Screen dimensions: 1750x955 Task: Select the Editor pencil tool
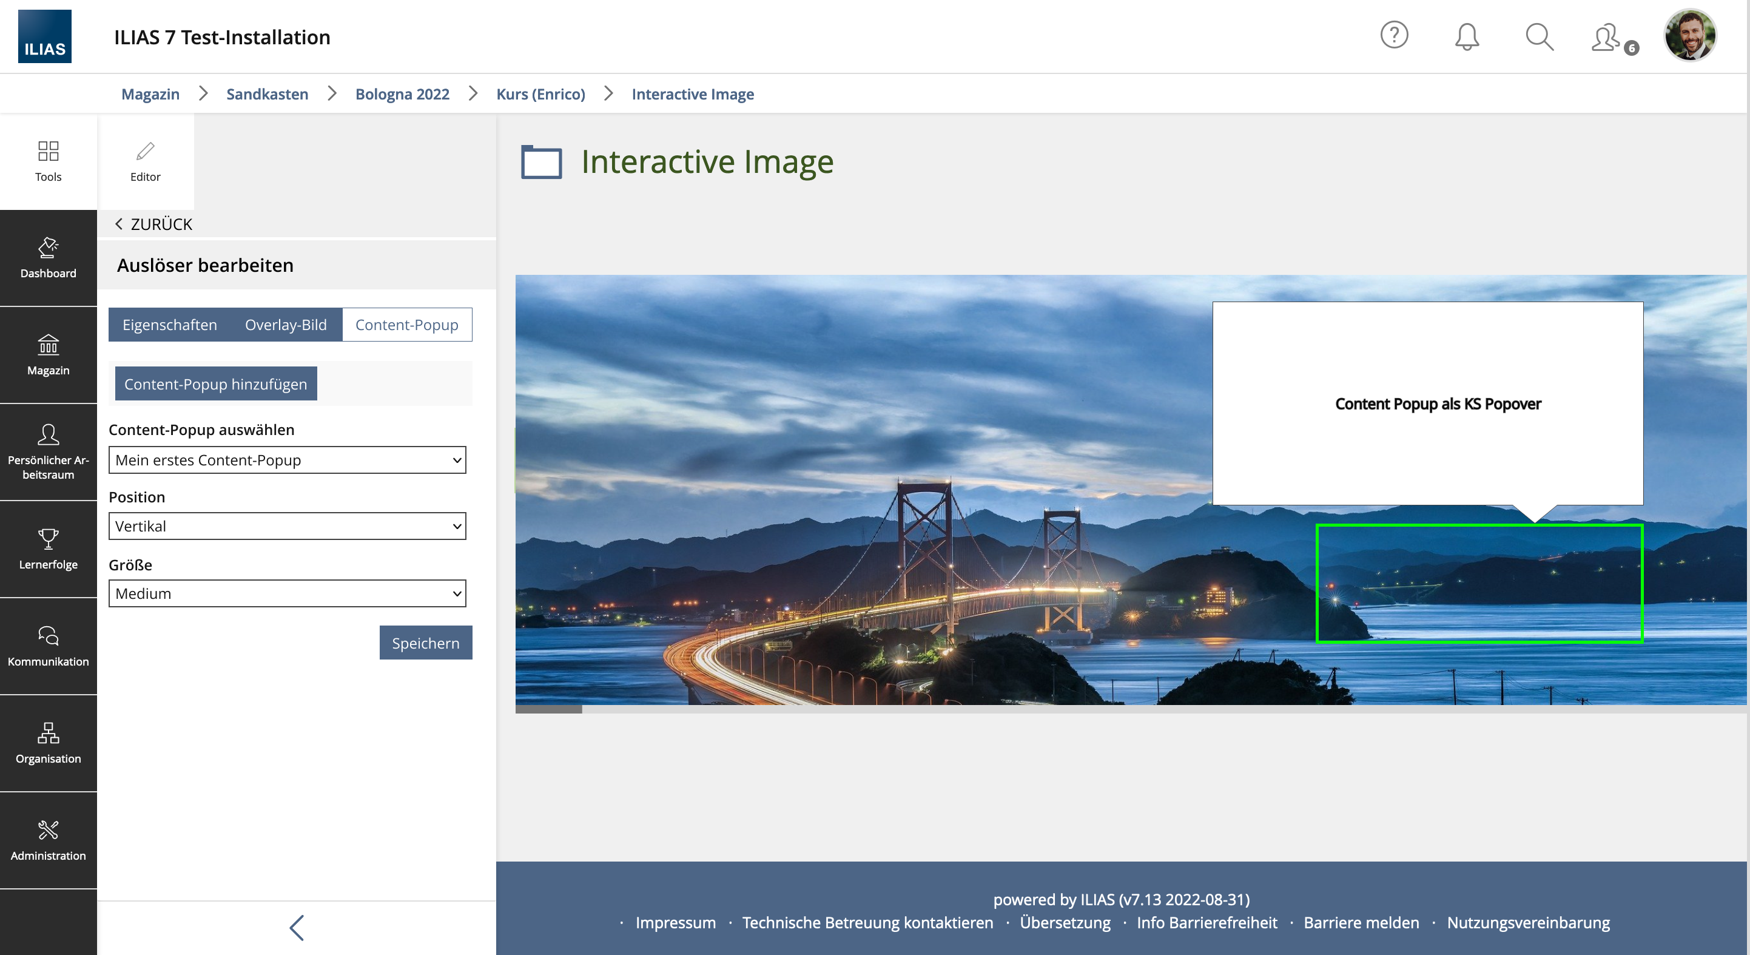point(146,161)
